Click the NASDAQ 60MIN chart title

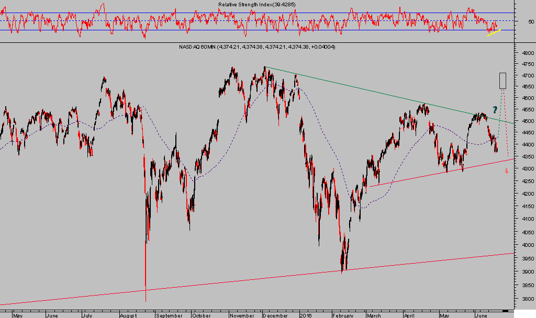(x=257, y=47)
